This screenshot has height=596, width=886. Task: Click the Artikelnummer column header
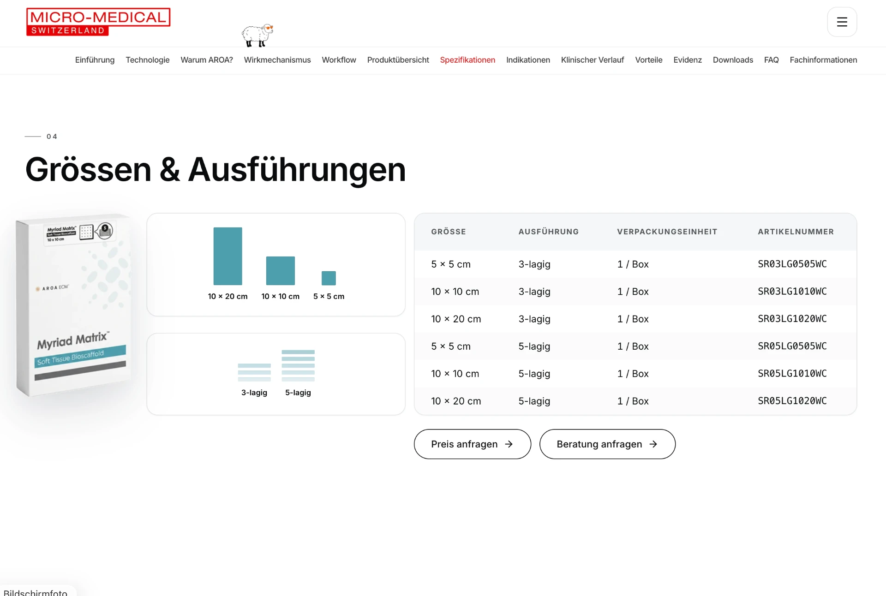[x=796, y=232]
